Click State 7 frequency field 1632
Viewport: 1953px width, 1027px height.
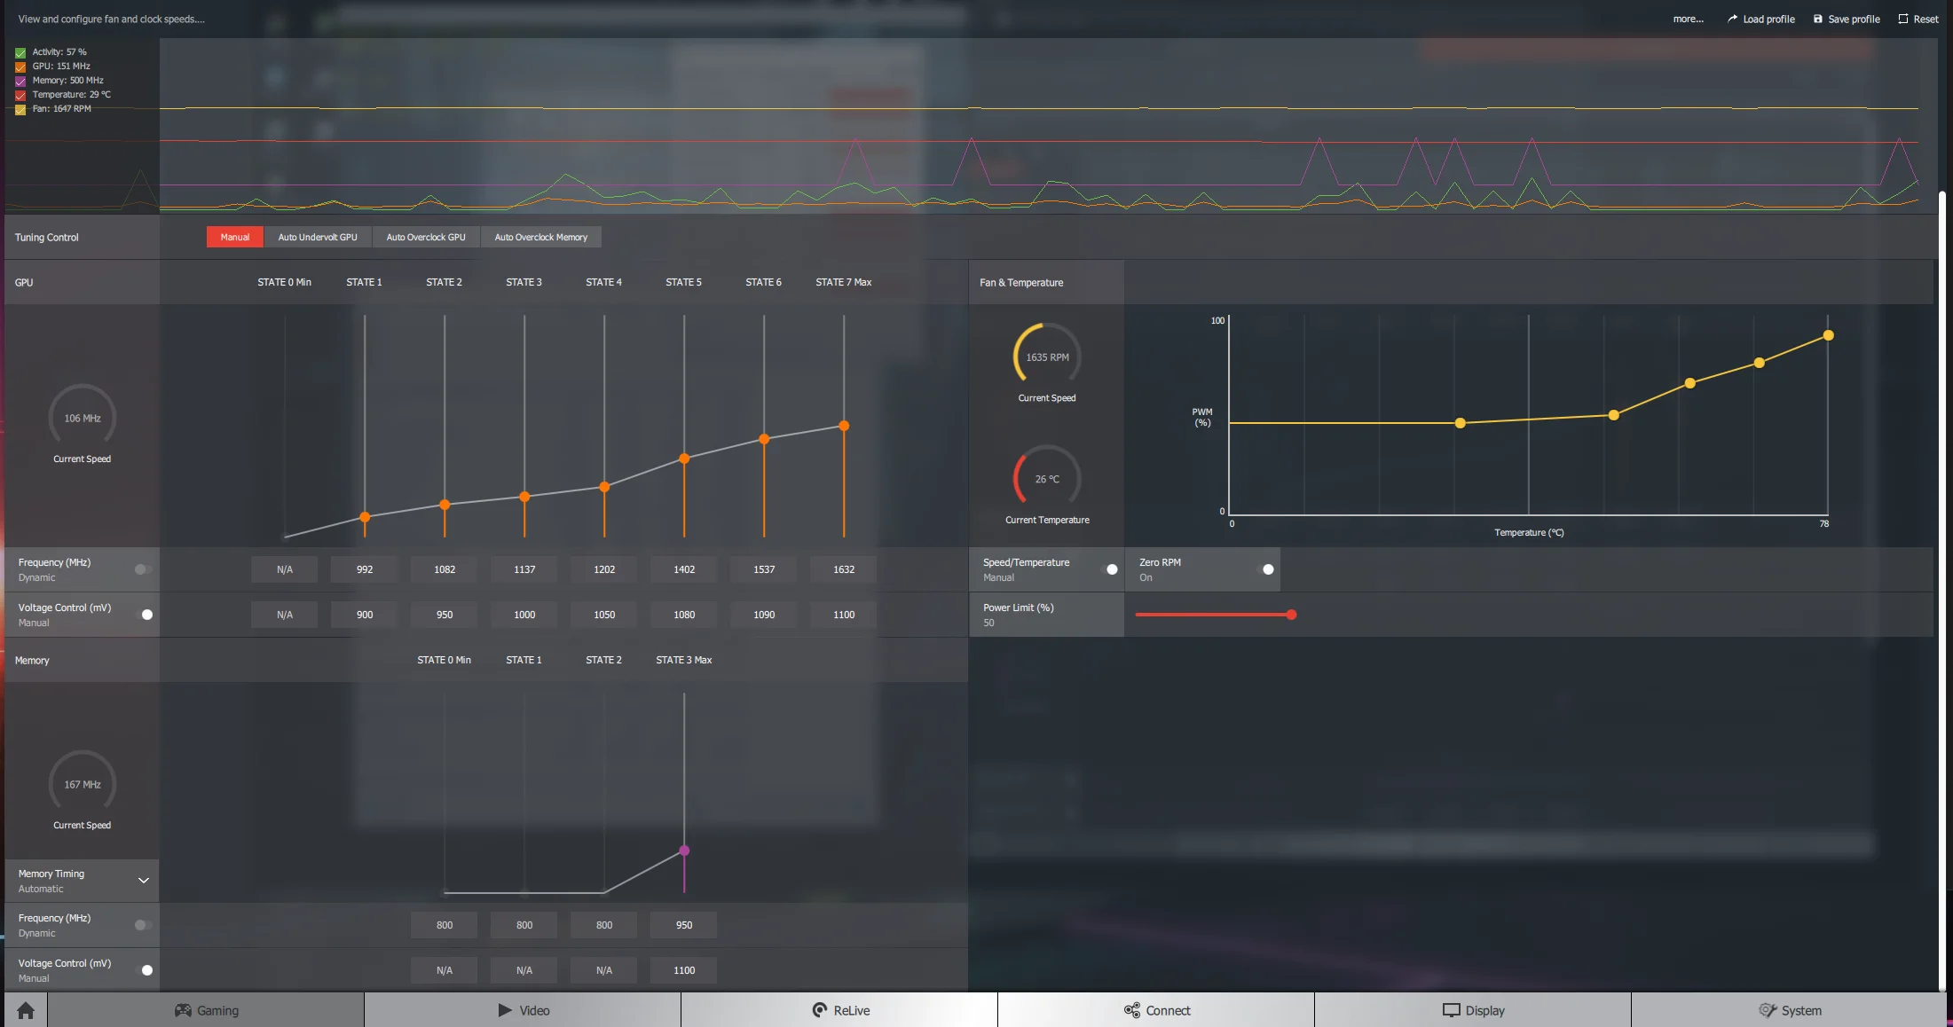pyautogui.click(x=844, y=569)
